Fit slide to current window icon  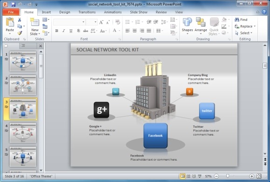pos(259,176)
